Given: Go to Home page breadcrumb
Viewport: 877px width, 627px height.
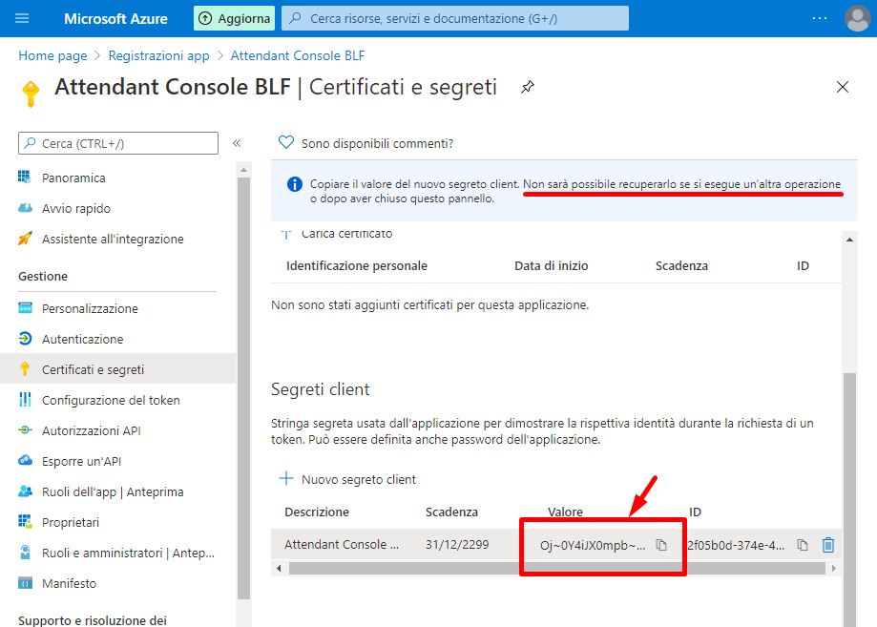Looking at the screenshot, I should coord(52,55).
